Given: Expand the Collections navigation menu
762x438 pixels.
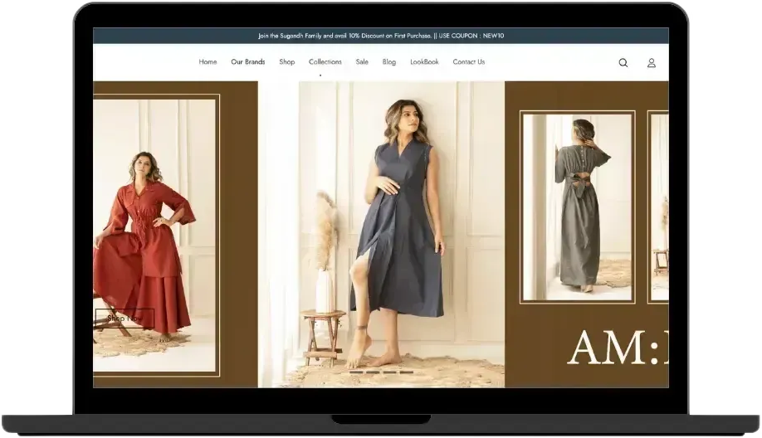Looking at the screenshot, I should [325, 62].
